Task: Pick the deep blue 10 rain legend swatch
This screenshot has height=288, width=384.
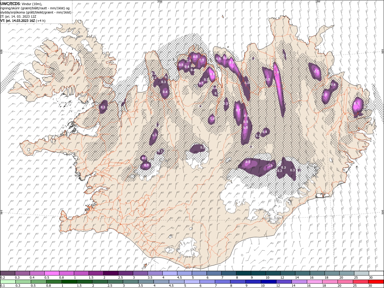Action: pos(268,282)
